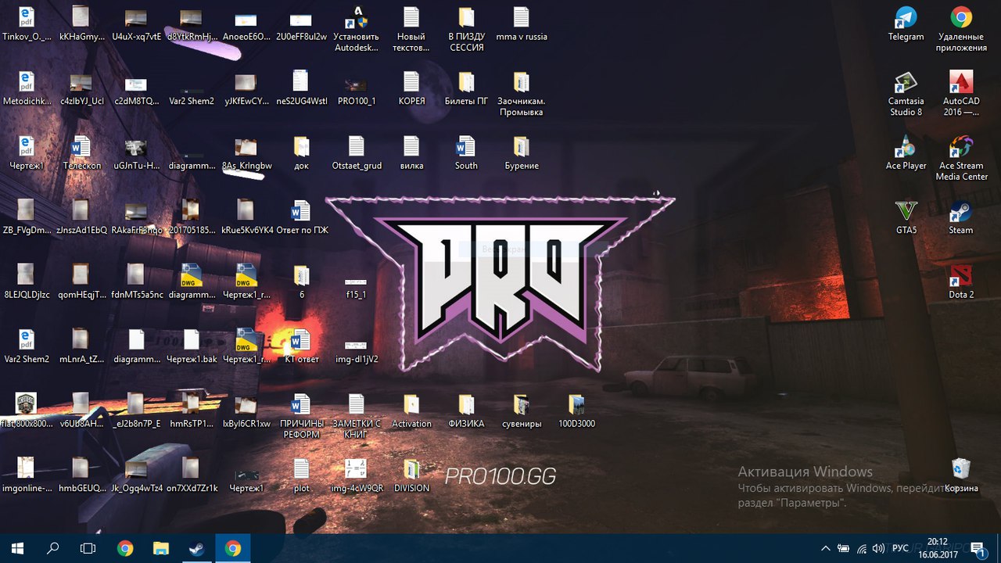This screenshot has width=1001, height=563.
Task: Select Ответ по ПЖ Word document
Action: click(x=301, y=217)
